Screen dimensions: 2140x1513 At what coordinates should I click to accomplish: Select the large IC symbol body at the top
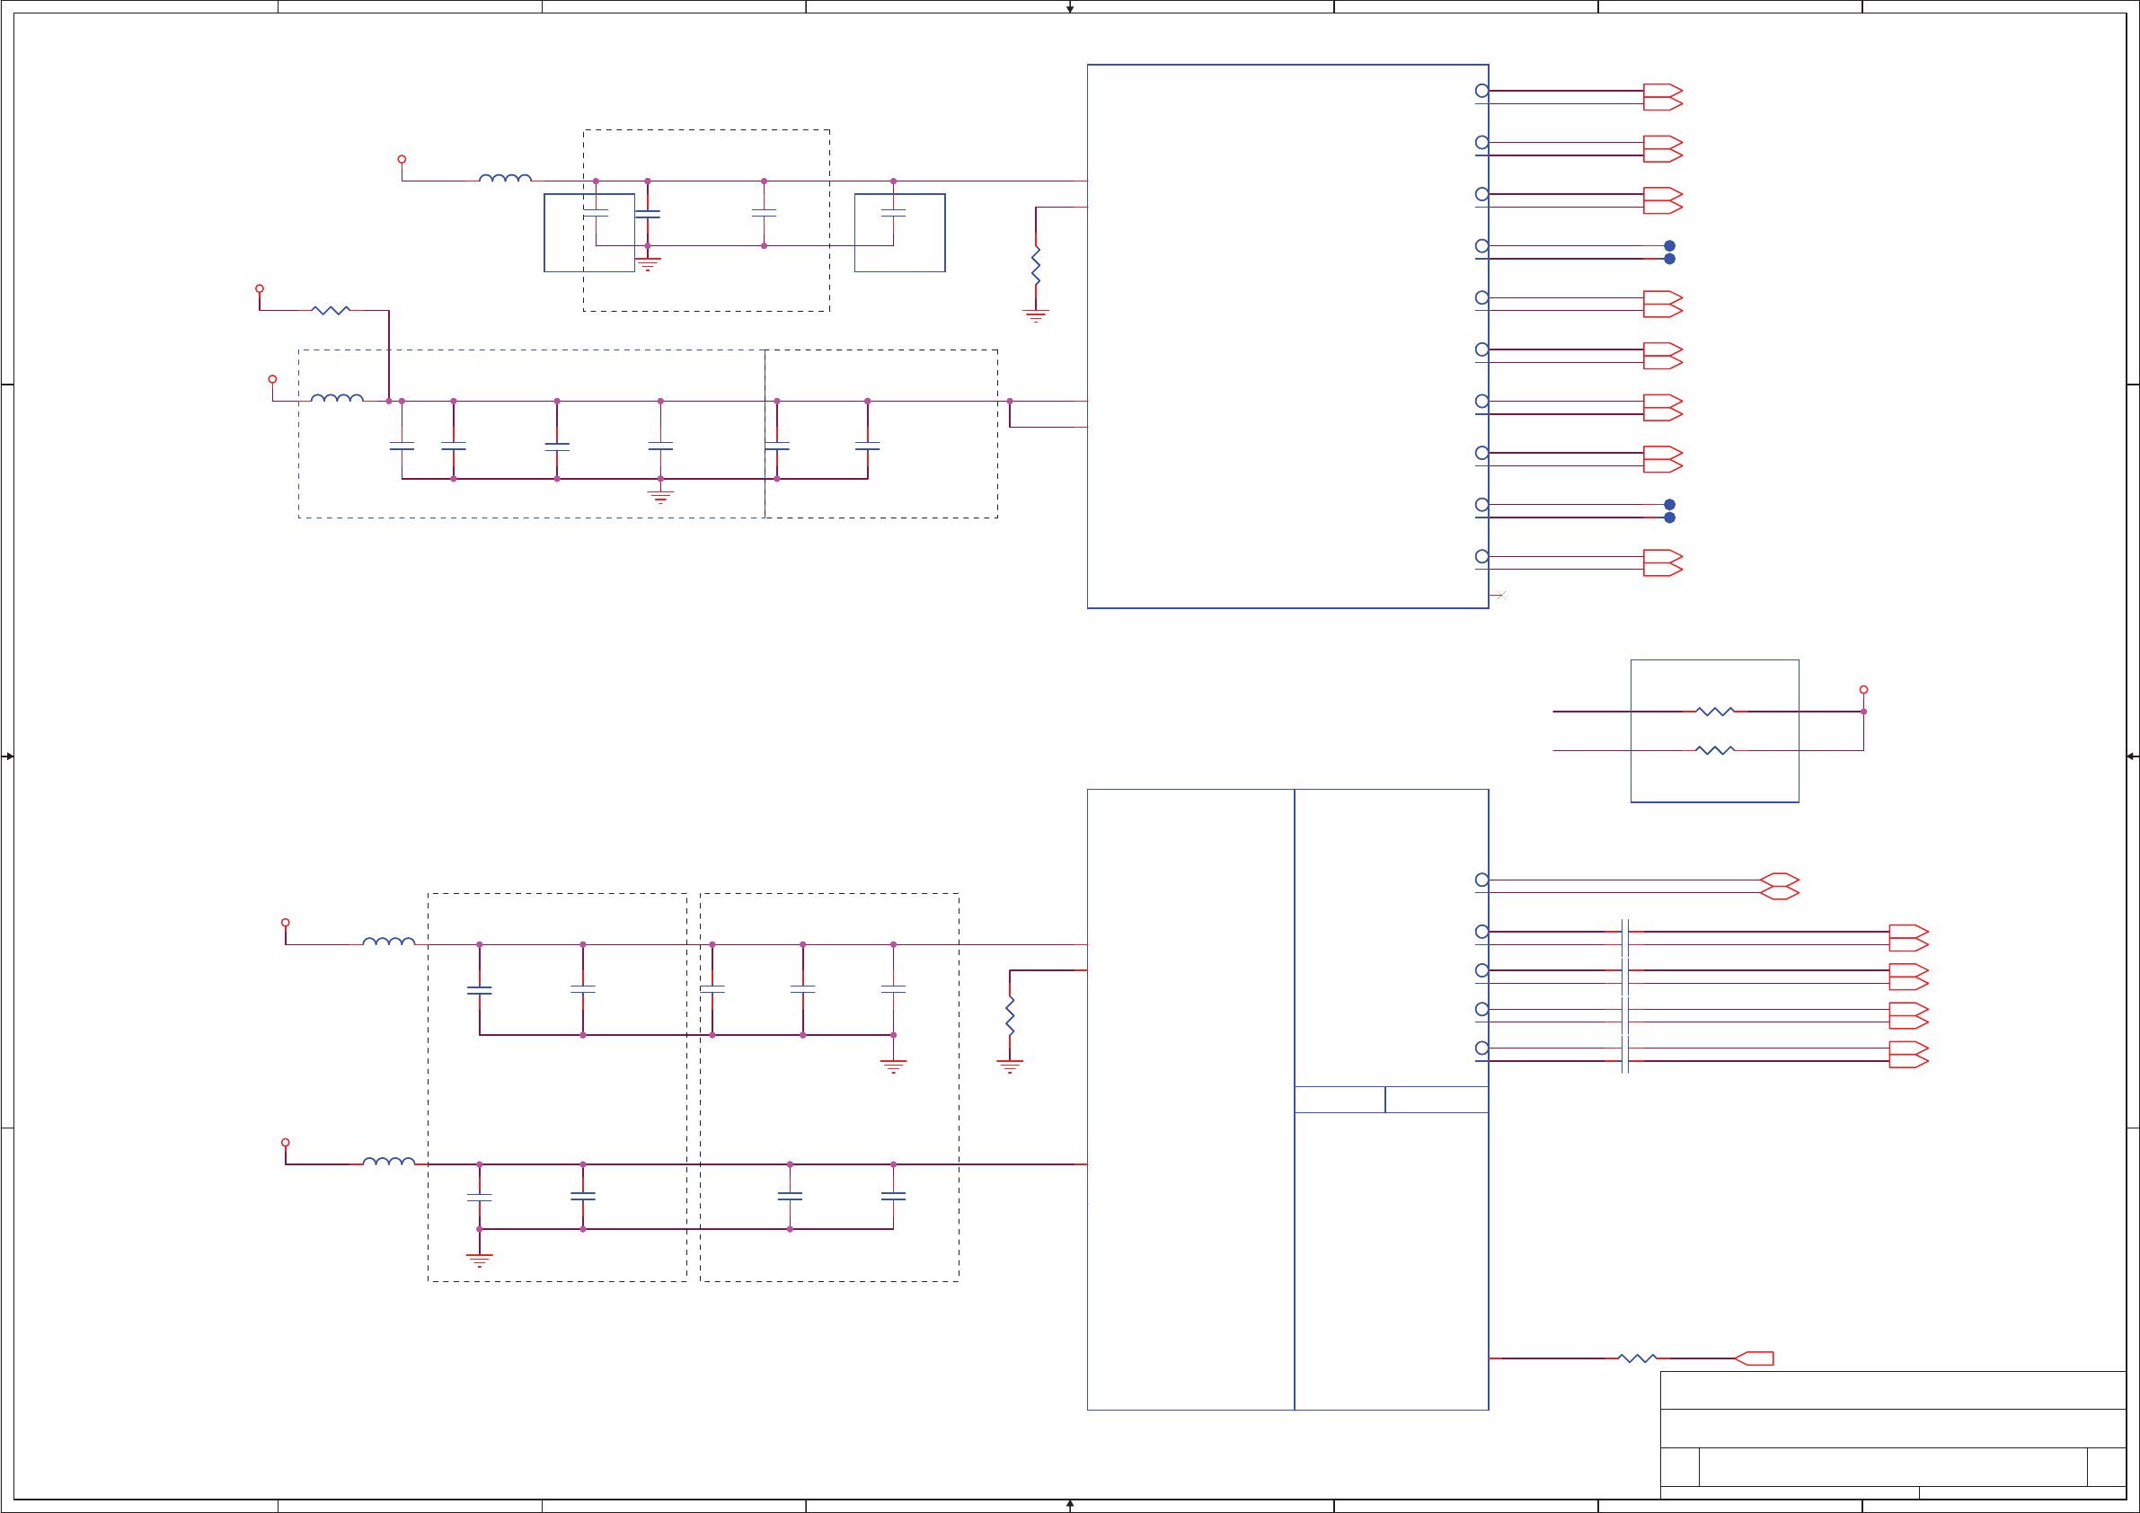1287,336
